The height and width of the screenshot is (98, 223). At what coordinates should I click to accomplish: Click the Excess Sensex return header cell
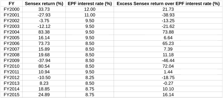point(168,4)
